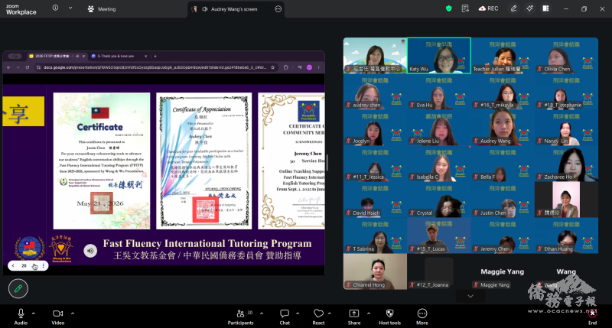The height and width of the screenshot is (328, 612).
Task: Select Olivia Chen's video tile
Action: (x=566, y=55)
